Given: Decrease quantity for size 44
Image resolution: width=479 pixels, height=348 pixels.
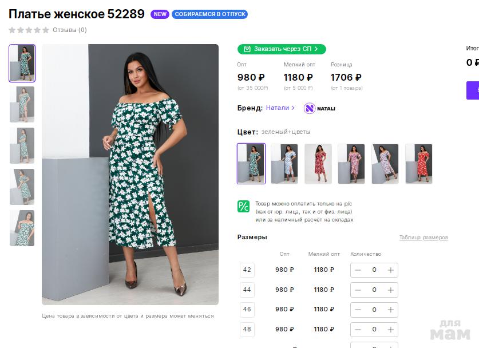Looking at the screenshot, I should click(x=358, y=290).
